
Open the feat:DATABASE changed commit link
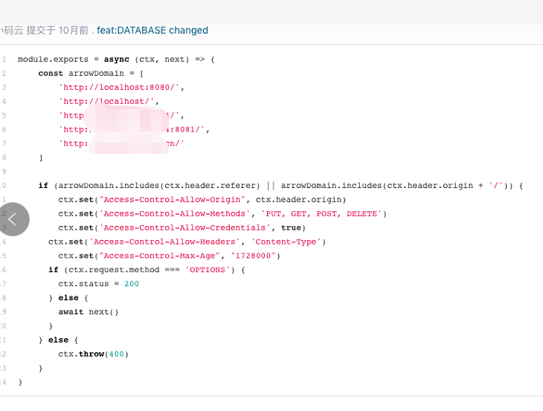[x=152, y=30]
